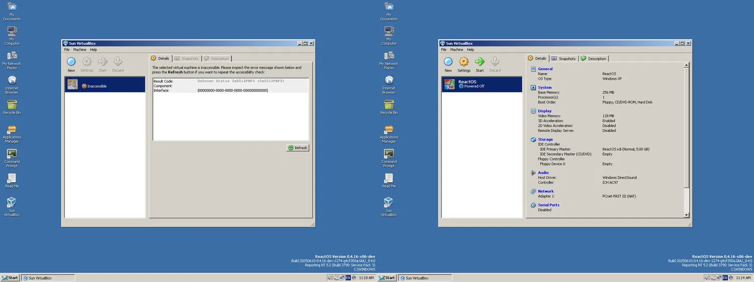The image size is (754, 282).
Task: Select Details tab in ReactOS window
Action: pos(537,58)
